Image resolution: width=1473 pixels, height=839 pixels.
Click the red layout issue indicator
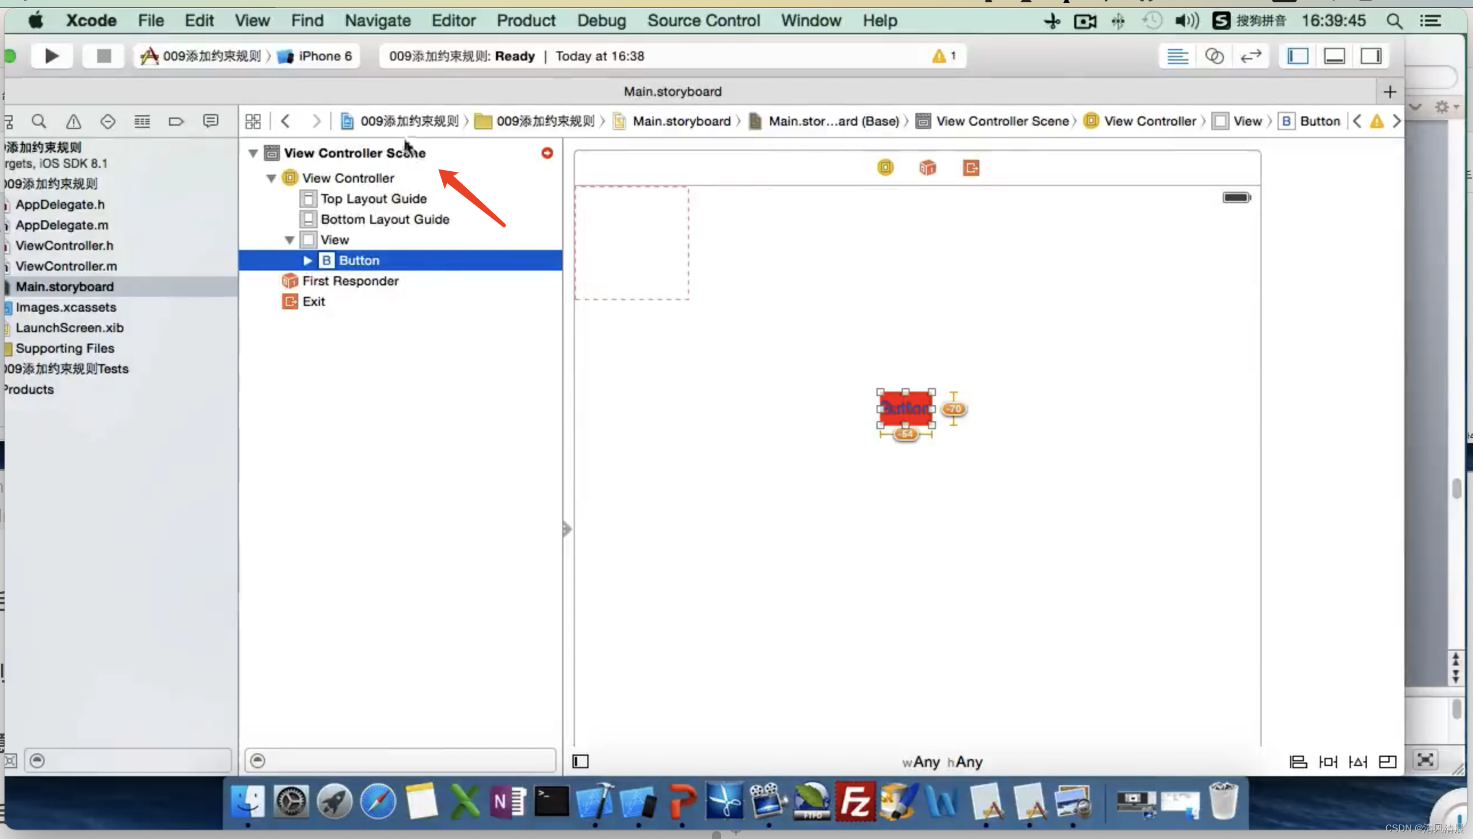547,153
